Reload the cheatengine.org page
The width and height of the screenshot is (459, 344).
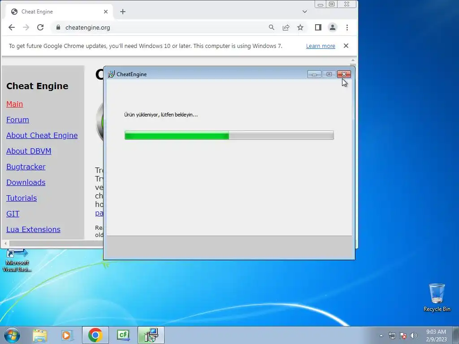click(x=40, y=27)
